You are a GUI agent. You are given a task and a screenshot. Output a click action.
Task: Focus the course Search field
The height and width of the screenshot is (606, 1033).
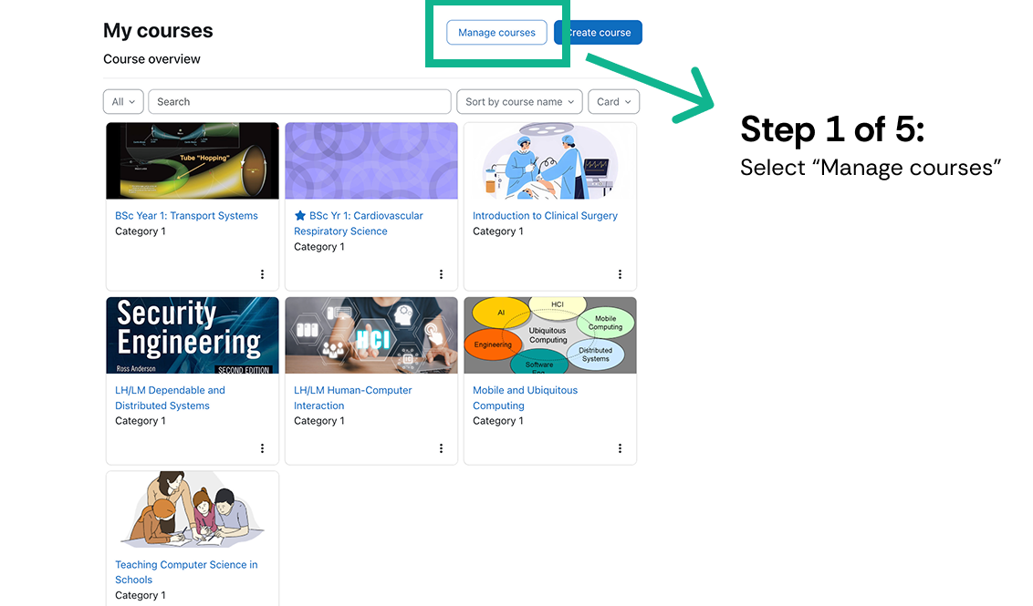(299, 102)
